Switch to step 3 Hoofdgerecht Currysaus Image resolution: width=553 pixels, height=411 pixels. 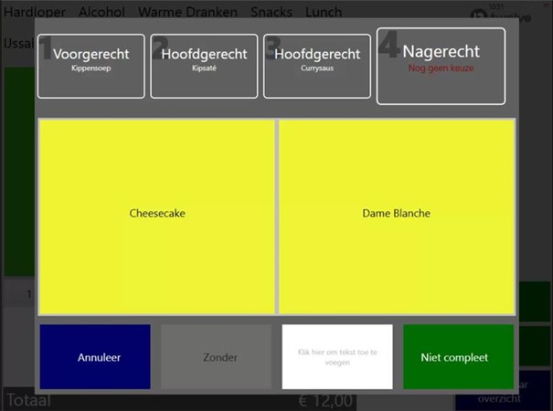(x=317, y=66)
